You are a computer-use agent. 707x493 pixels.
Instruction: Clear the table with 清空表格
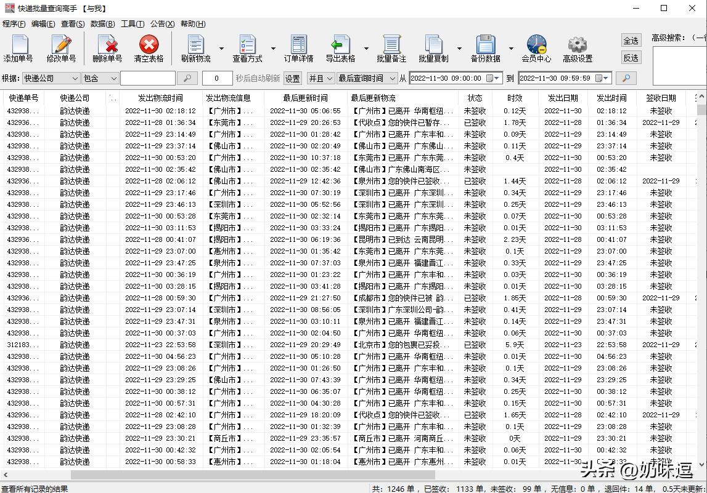pyautogui.click(x=149, y=46)
